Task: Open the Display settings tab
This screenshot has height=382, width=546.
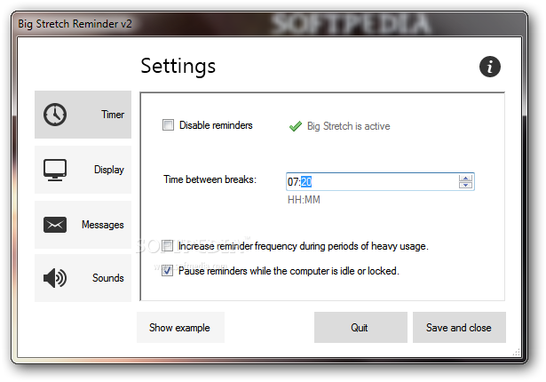Action: pos(83,170)
